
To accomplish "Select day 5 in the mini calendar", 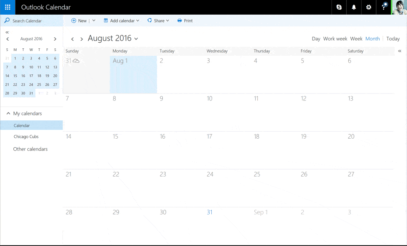I will (47, 58).
